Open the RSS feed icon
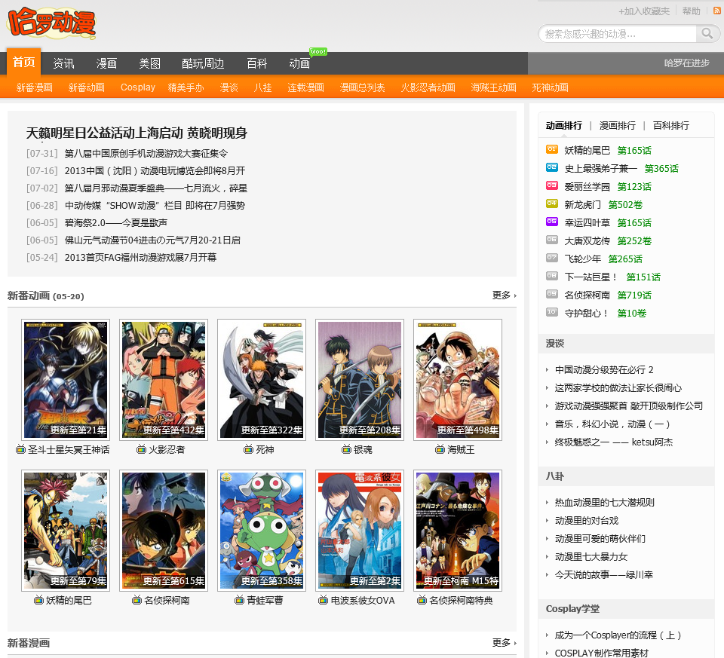This screenshot has width=724, height=658. pyautogui.click(x=717, y=11)
